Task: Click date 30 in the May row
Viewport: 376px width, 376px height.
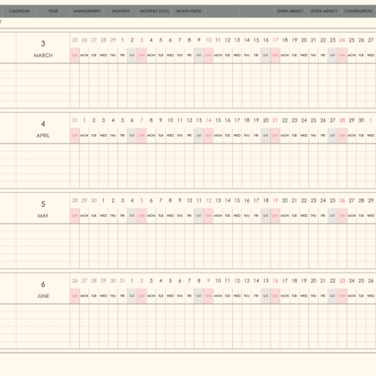Action: [x=94, y=200]
